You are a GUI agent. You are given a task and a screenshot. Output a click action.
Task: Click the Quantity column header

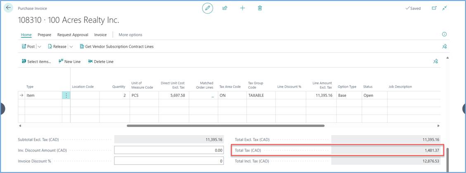119,86
